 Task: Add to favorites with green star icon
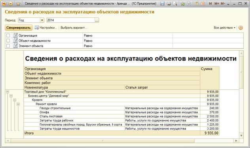click(x=183, y=4)
